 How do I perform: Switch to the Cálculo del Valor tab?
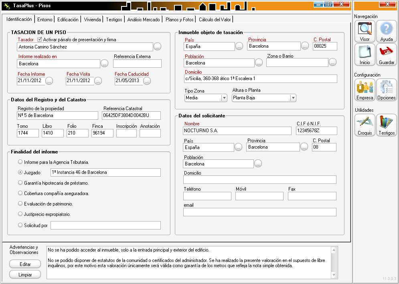click(215, 19)
